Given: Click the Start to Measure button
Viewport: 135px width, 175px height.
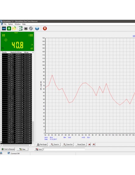Looking at the screenshot, I should 8,149.
